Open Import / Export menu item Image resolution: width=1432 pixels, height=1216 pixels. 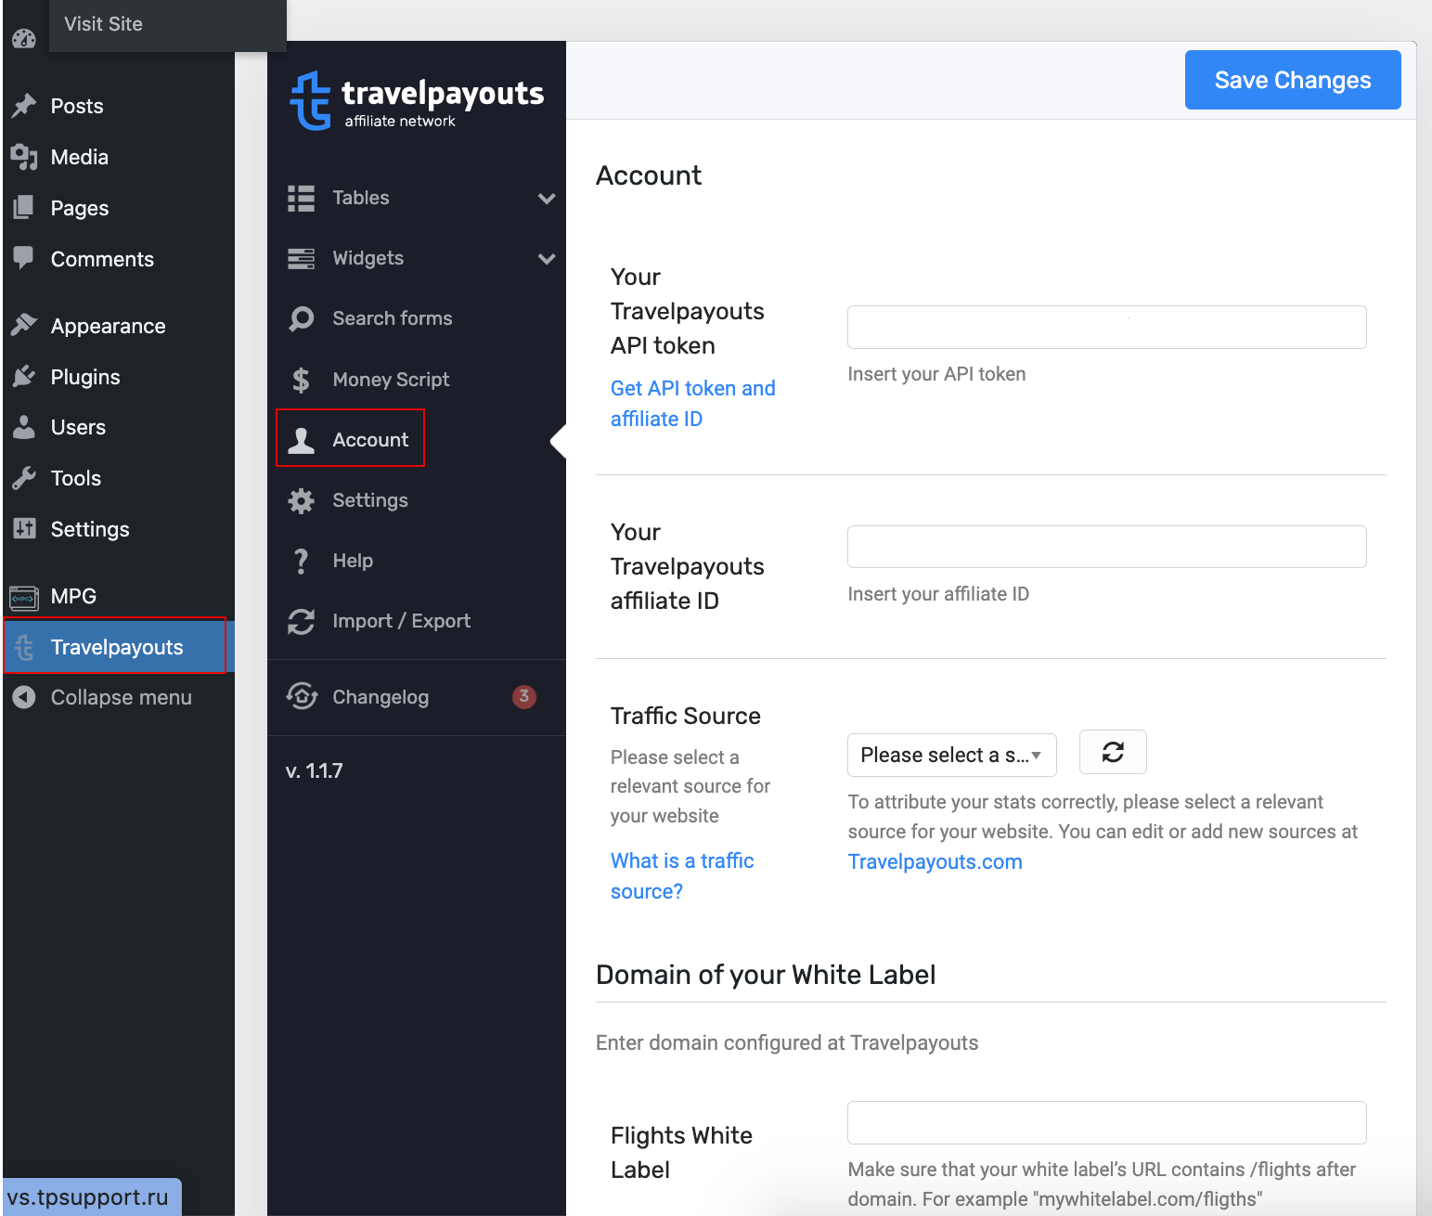point(401,621)
